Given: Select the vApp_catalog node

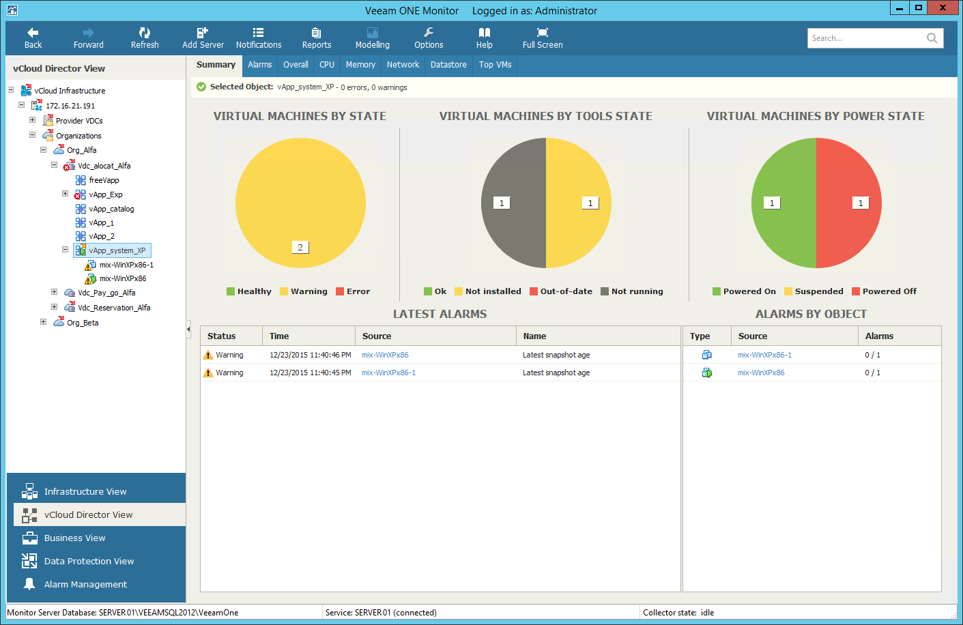Looking at the screenshot, I should (x=111, y=209).
